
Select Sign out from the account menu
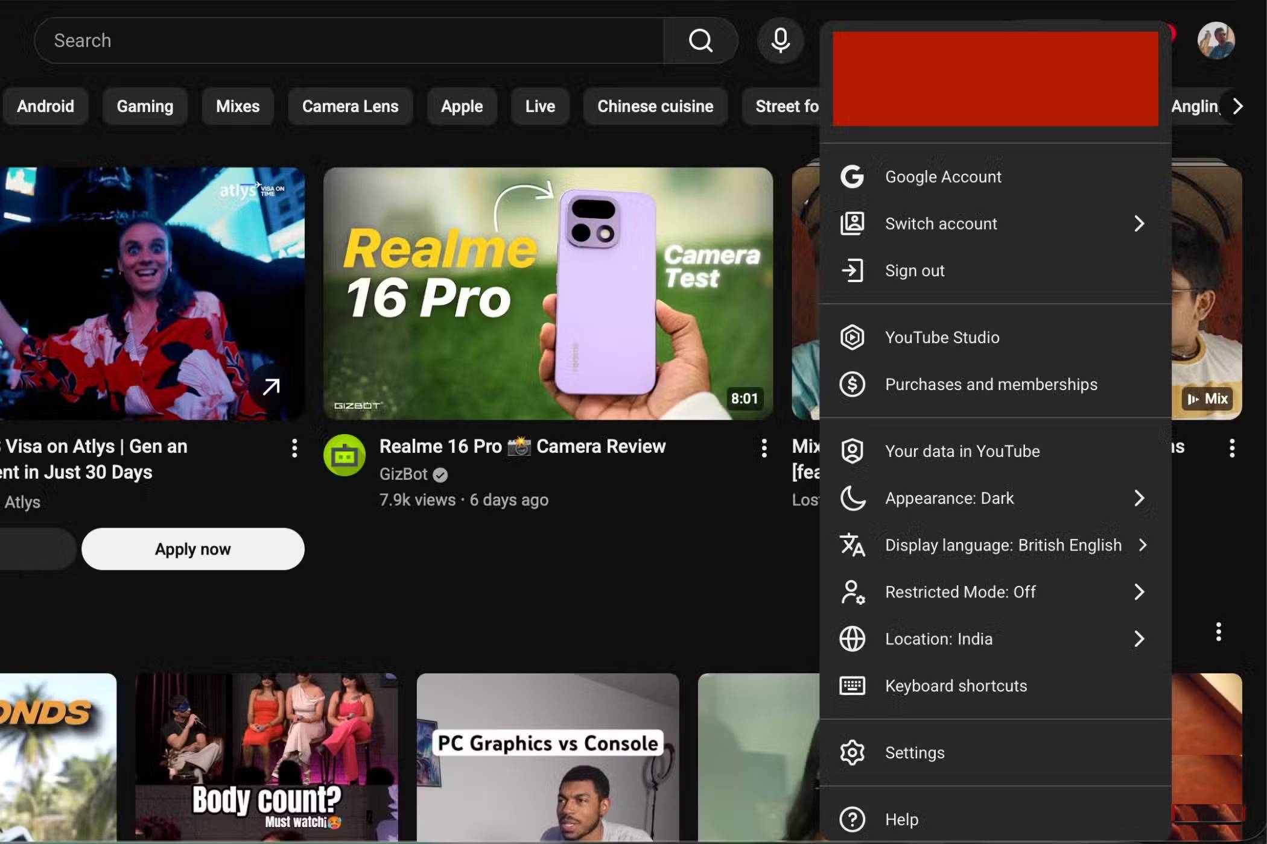pyautogui.click(x=915, y=271)
